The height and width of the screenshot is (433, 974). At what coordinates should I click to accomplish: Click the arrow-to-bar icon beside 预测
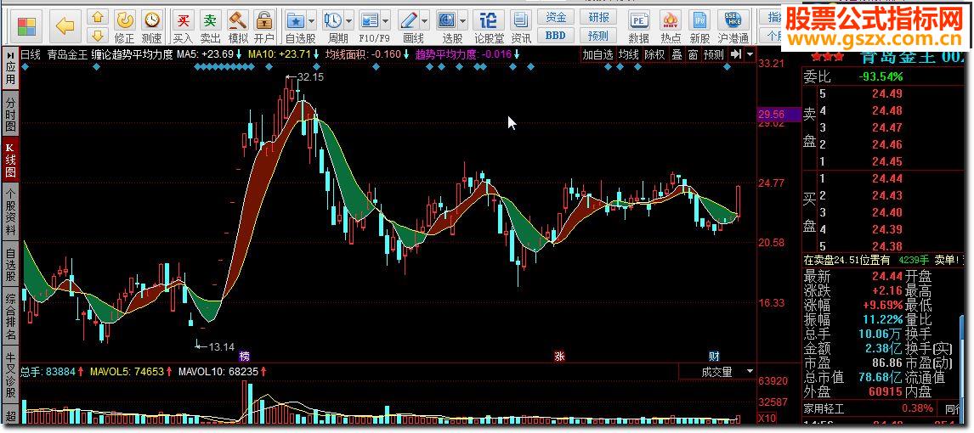click(x=736, y=54)
